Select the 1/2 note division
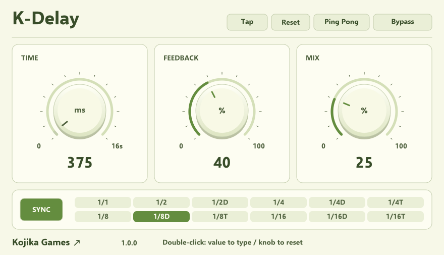 [161, 202]
